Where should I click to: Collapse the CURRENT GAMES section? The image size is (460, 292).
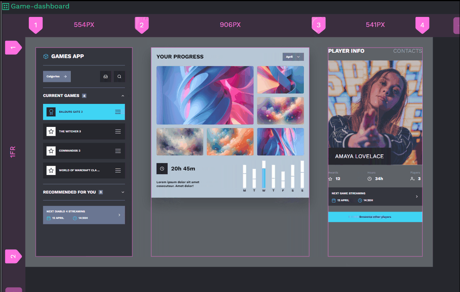click(x=122, y=95)
